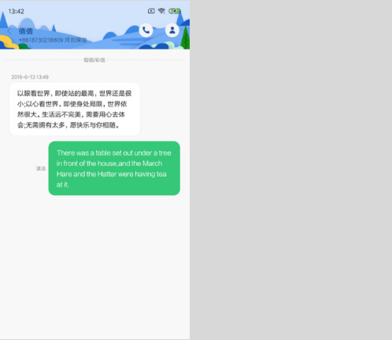Image resolution: width=392 pixels, height=340 pixels.
Task: Select green sent message about March Hare
Action: [x=114, y=168]
